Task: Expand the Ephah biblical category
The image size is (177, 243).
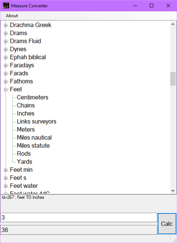Action: (x=6, y=57)
